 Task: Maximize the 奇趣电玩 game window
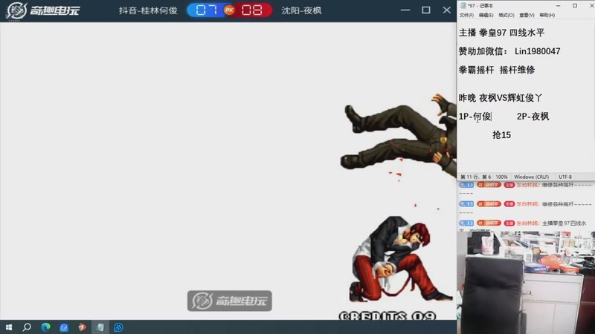pyautogui.click(x=426, y=10)
